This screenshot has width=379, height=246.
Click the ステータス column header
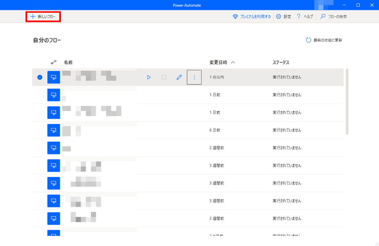[x=281, y=63]
